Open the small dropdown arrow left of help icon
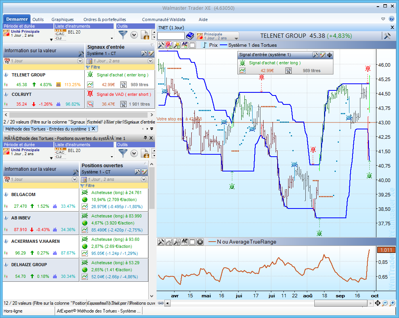The height and width of the screenshot is (318, 399). [x=383, y=19]
